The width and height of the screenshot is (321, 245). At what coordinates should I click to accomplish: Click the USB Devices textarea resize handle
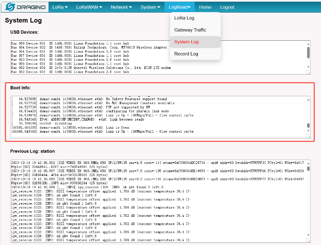pyautogui.click(x=308, y=72)
